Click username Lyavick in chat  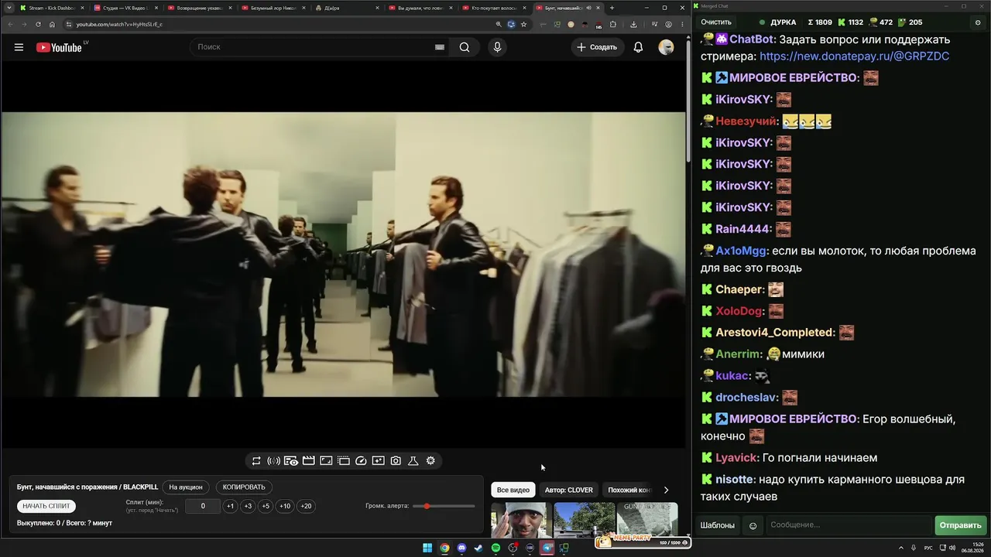point(737,458)
